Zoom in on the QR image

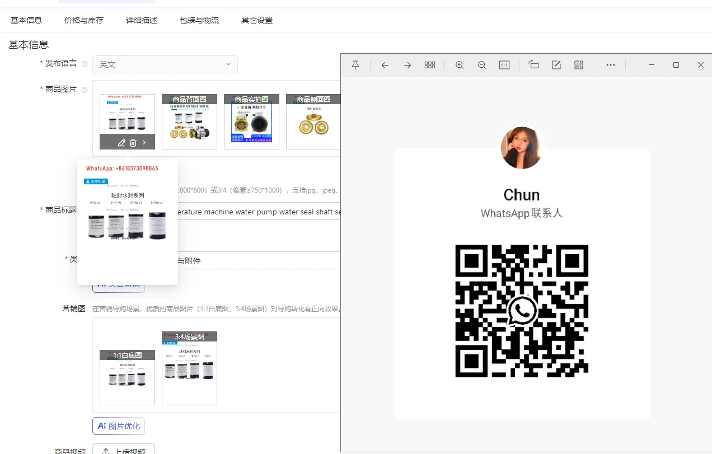[x=460, y=65]
